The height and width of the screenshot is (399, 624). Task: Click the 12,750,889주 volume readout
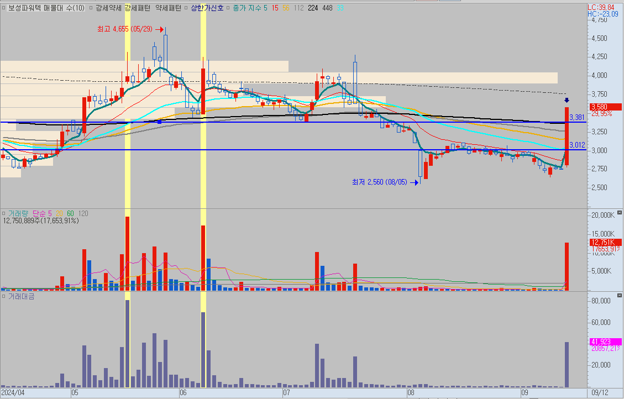(41, 221)
